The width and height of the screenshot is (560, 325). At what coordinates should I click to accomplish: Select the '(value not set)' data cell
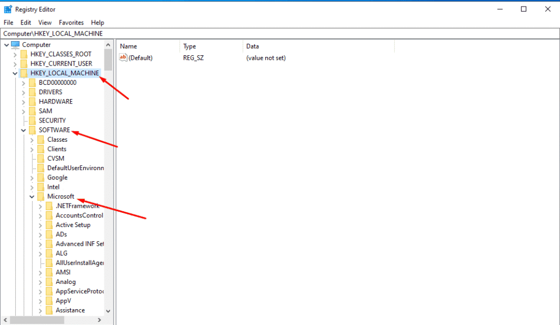coord(266,58)
